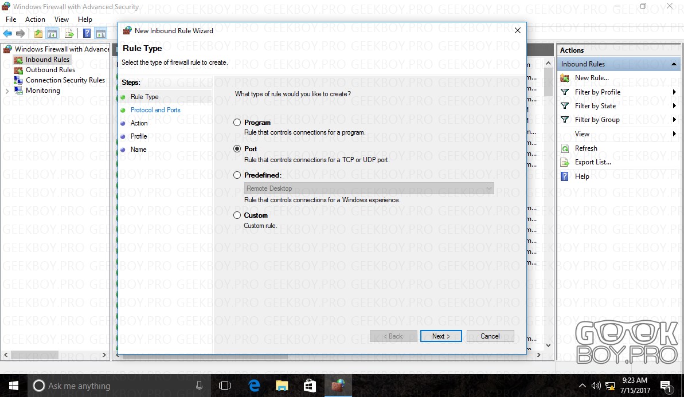This screenshot has height=397, width=684.
Task: Collapse the Inbound Rules actions section
Action: pos(674,64)
